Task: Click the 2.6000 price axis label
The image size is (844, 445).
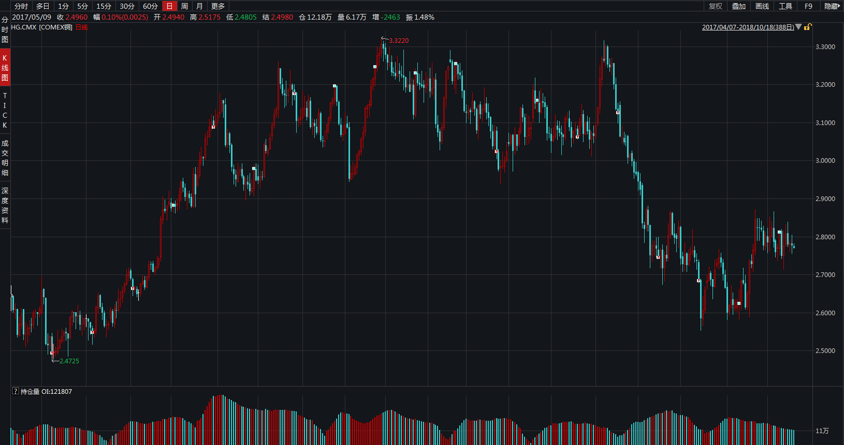Action: (825, 313)
